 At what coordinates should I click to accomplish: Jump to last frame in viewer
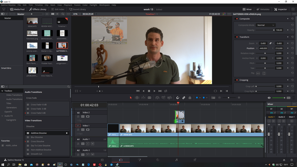160,91
